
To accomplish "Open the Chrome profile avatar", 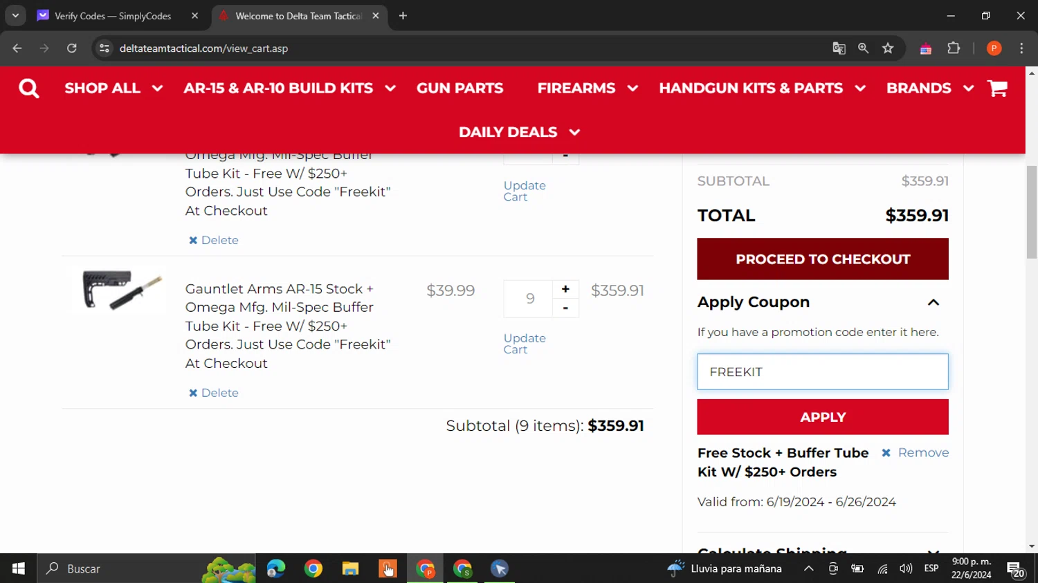I will coord(994,48).
